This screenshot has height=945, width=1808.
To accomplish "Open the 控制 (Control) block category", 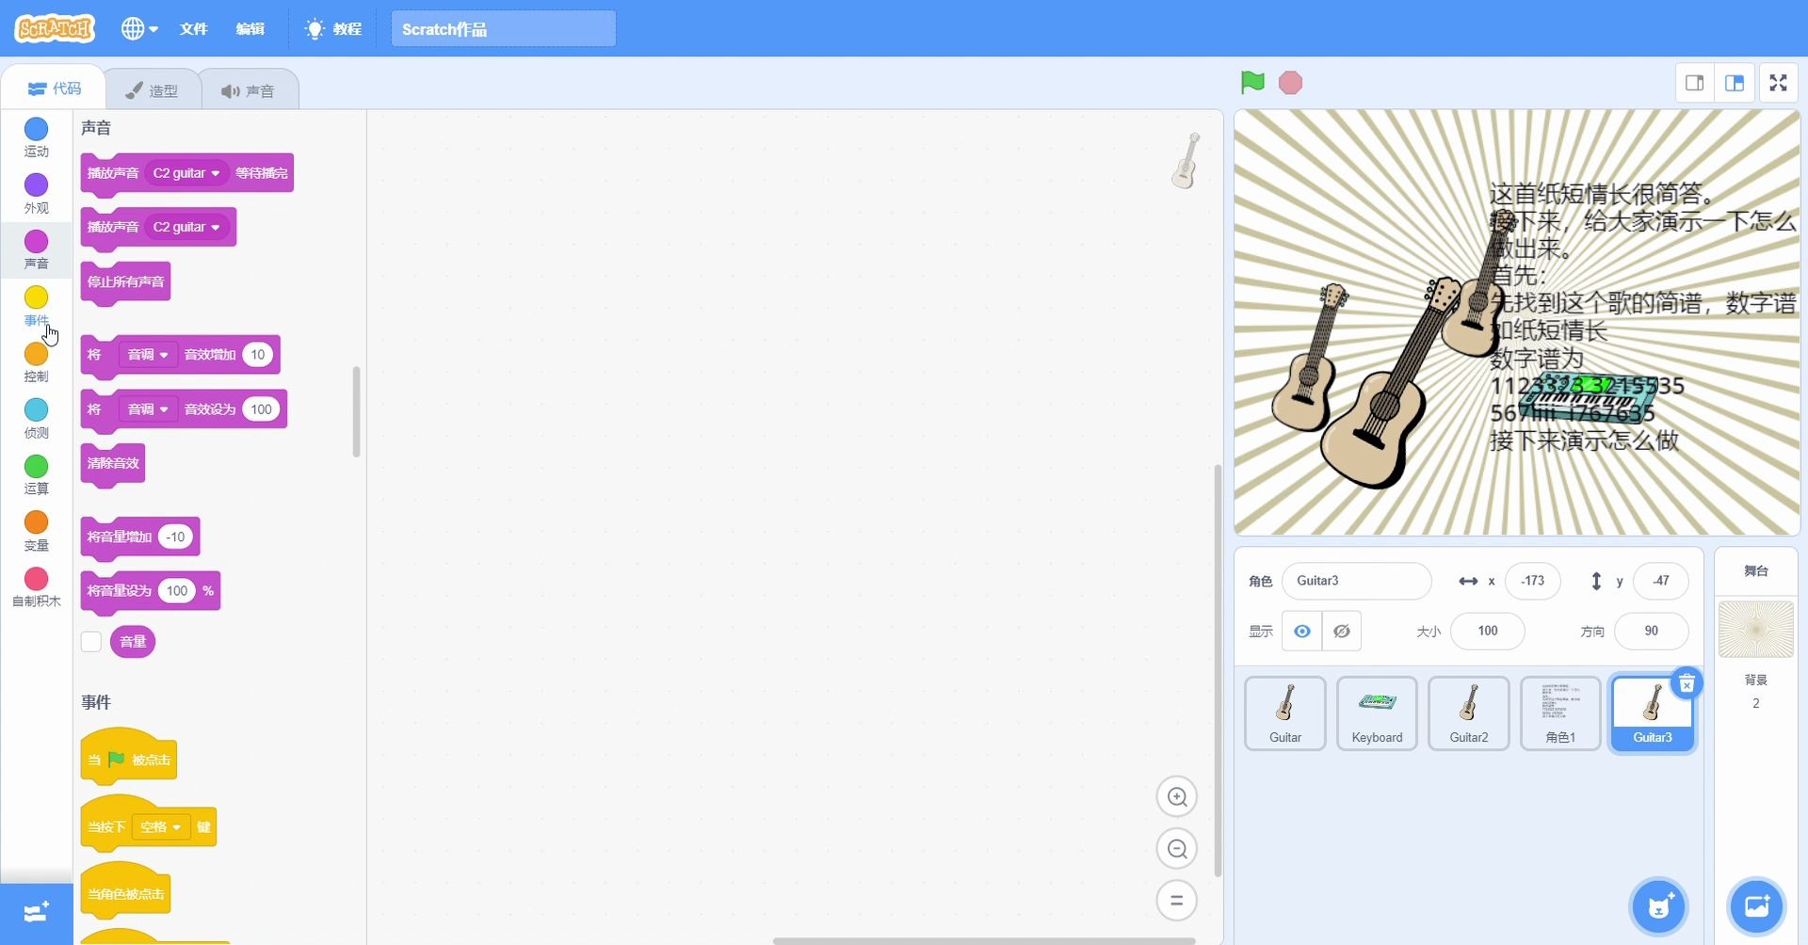I will (x=35, y=362).
